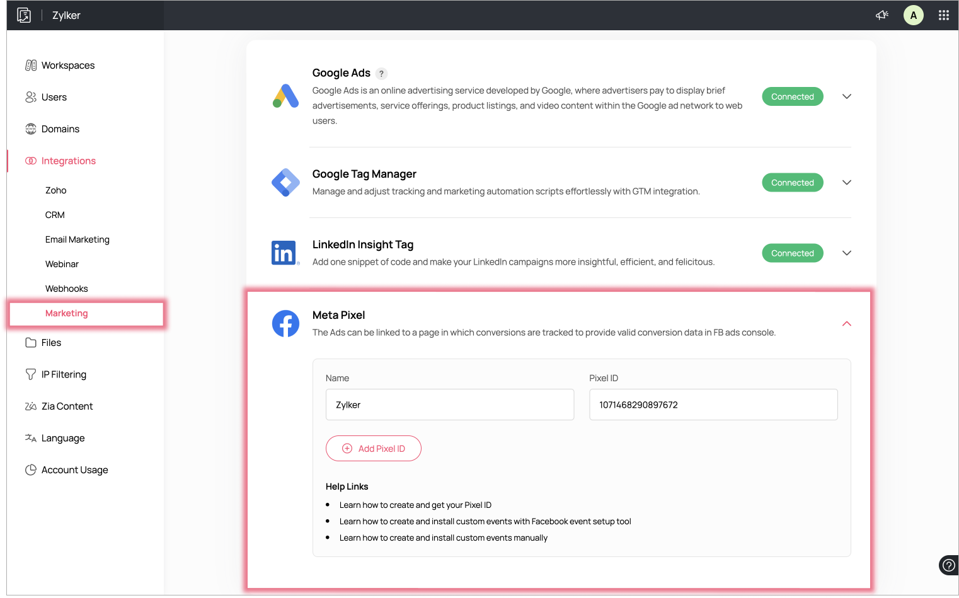Collapse the Meta Pixel section
The width and height of the screenshot is (959, 598).
847,324
